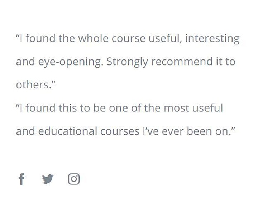Click the word "ever" in last line
The image size is (258, 207).
click(173, 131)
